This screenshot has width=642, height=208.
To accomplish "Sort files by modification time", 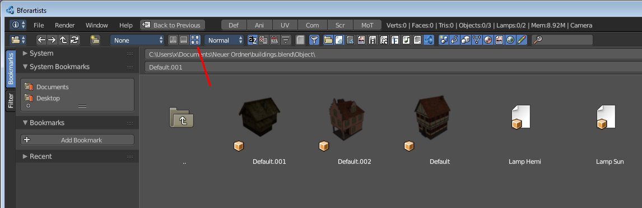I will (275, 40).
